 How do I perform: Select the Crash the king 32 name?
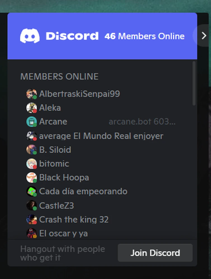coord(74,220)
